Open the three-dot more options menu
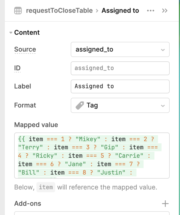Viewport: 180px width, 215px height. tap(150, 11)
